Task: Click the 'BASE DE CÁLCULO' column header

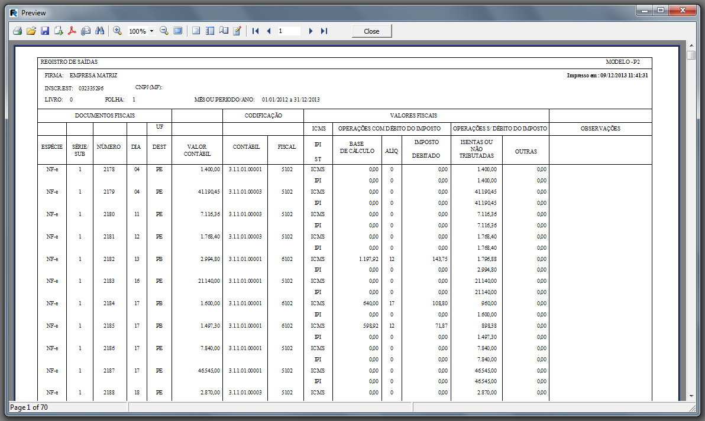Action: (357, 148)
